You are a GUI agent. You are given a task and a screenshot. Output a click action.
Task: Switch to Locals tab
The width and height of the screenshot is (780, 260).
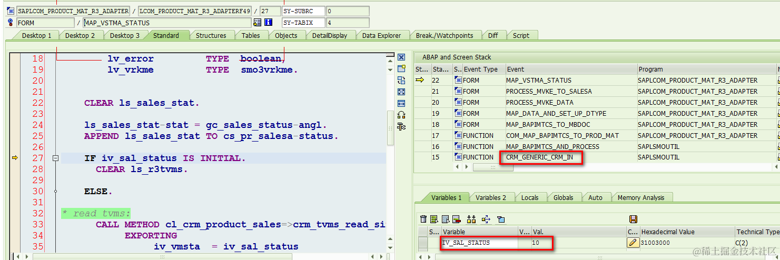click(x=530, y=197)
